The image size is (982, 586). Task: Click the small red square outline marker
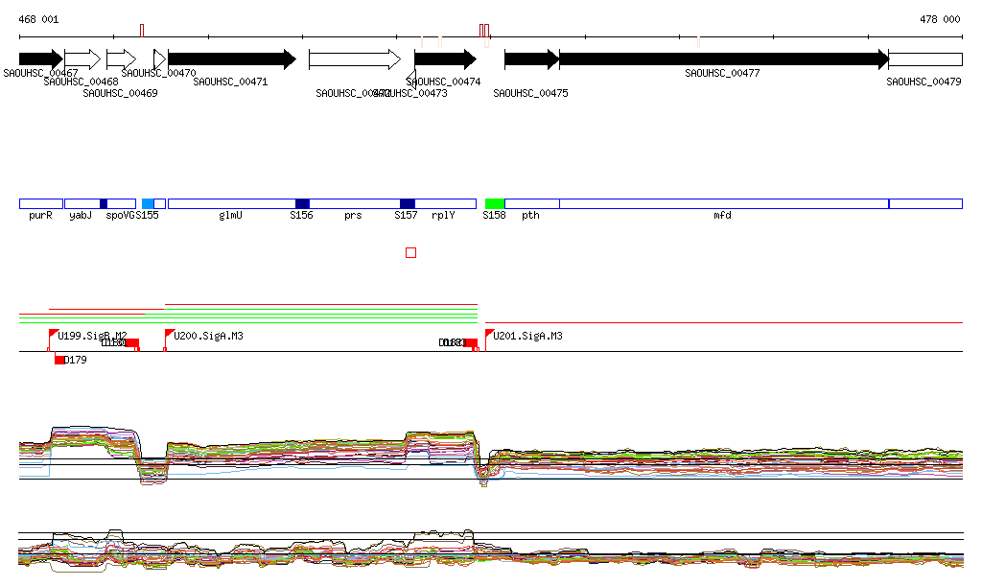tap(411, 252)
